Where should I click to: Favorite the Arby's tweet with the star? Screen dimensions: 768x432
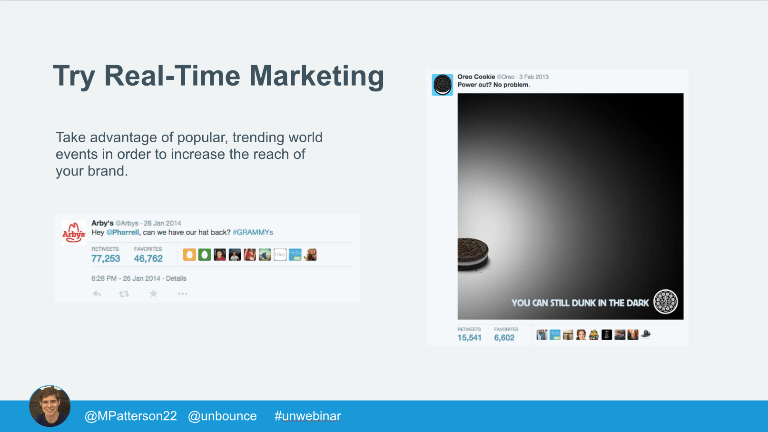click(153, 294)
